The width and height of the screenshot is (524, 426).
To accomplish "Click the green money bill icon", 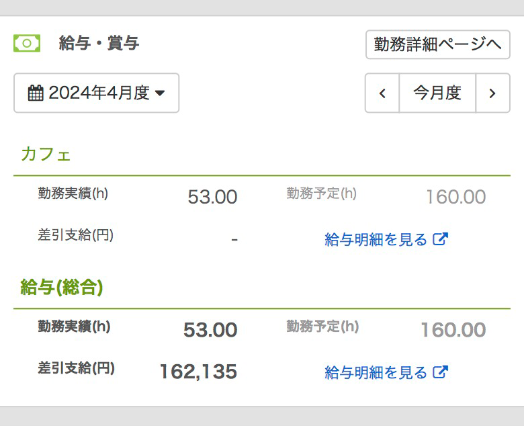I will (27, 43).
